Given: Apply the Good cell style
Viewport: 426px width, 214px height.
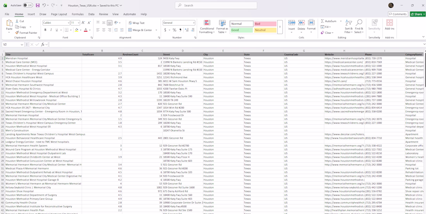Looking at the screenshot, I should (x=242, y=30).
